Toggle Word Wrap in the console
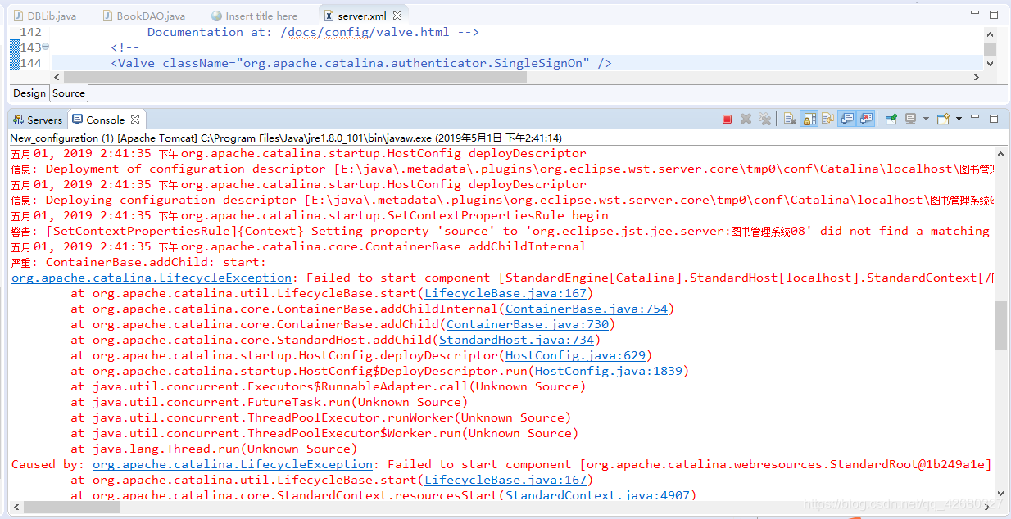Viewport: 1011px width, 519px height. pos(827,120)
